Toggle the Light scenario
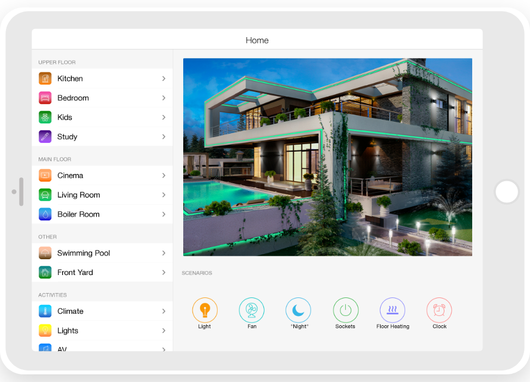Screen dimensions: 530x382 tap(204, 311)
